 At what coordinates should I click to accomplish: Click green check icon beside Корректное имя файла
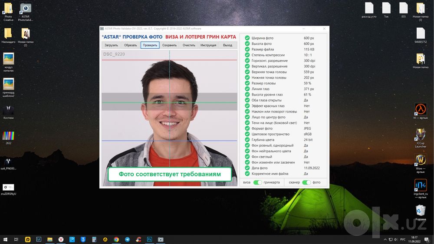(247, 174)
